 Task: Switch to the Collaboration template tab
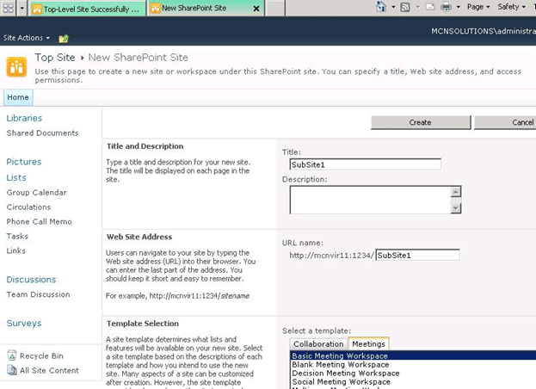pos(318,344)
